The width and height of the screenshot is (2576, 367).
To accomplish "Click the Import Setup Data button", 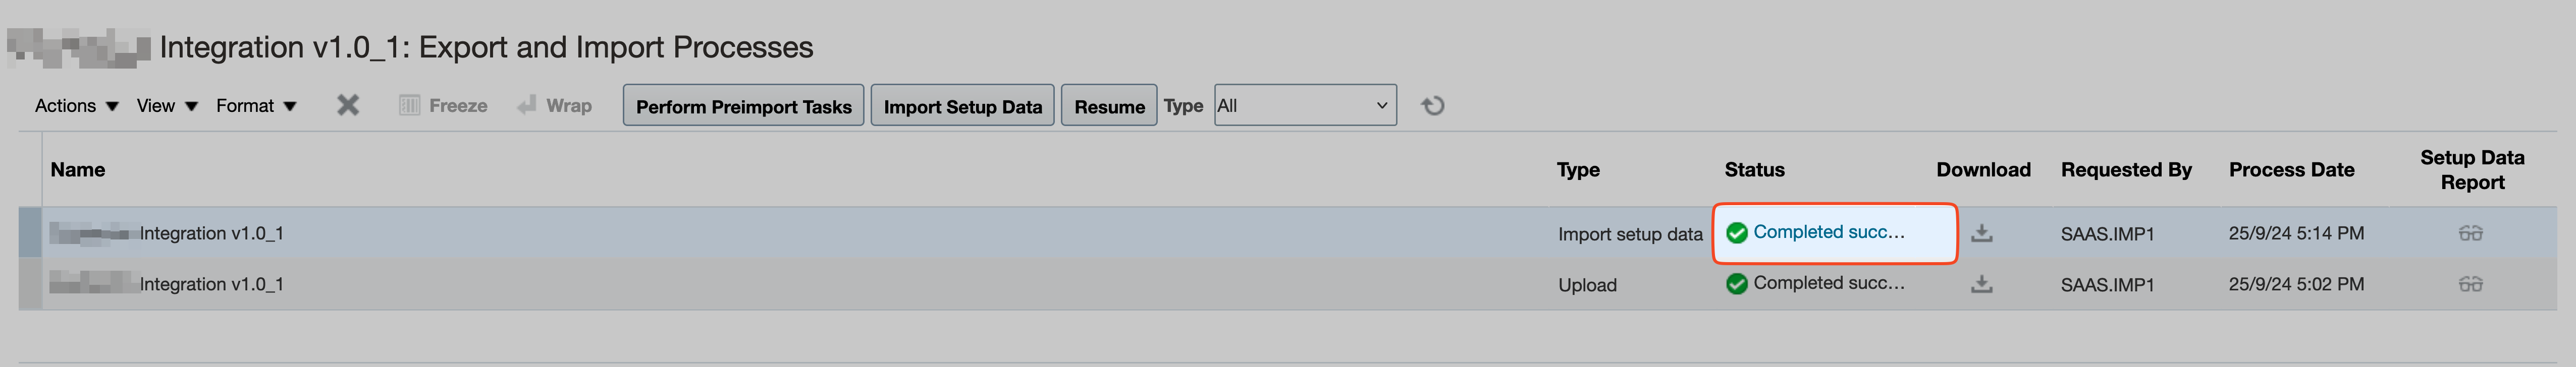I will click(x=962, y=106).
